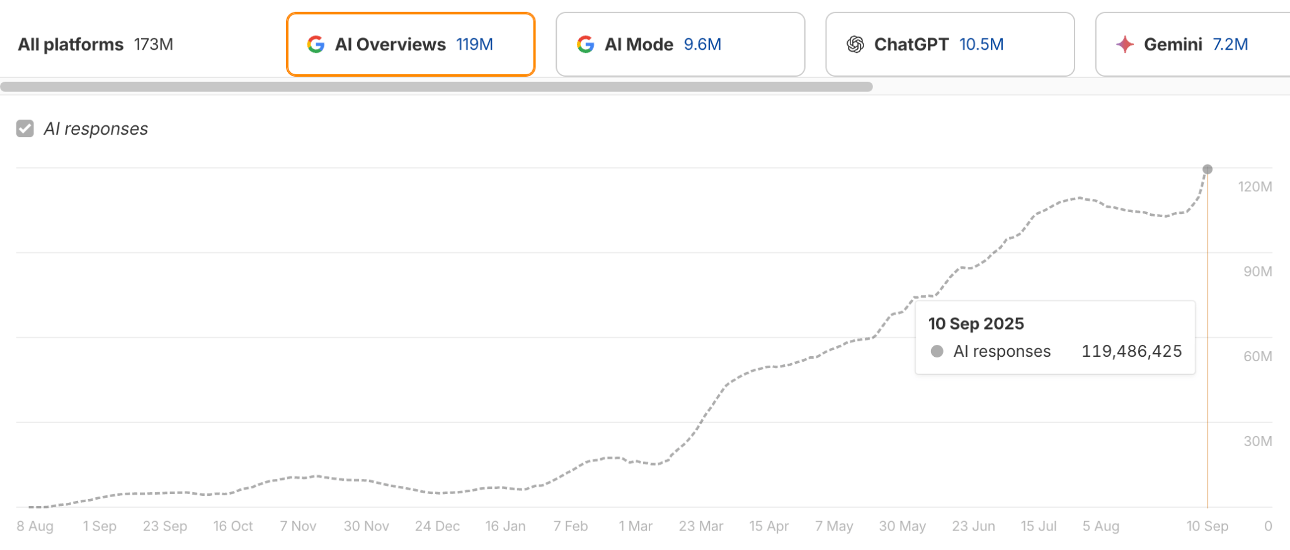Click the 10 Sep data point marker
The image size is (1290, 550).
tap(1207, 169)
